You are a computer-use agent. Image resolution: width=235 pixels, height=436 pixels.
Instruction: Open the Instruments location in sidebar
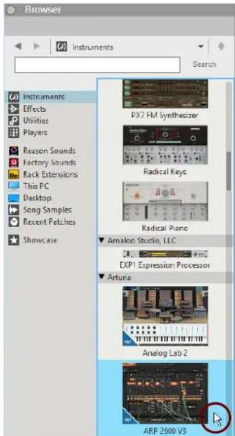[51, 97]
